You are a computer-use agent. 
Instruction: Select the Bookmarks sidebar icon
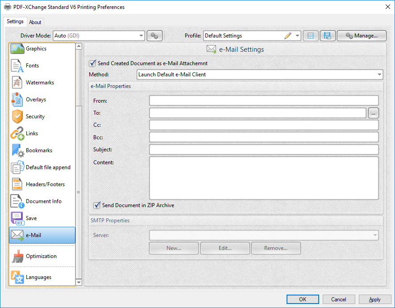(x=18, y=150)
